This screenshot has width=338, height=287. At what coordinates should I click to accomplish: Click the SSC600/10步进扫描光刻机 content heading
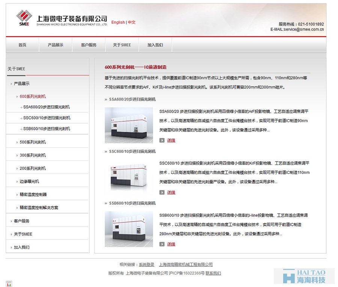pos(132,152)
